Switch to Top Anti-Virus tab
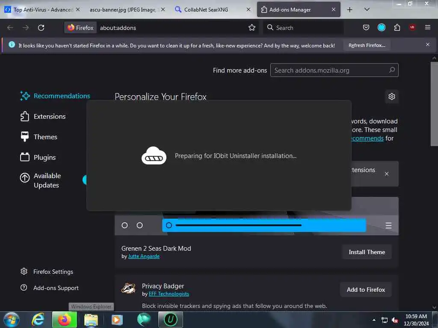This screenshot has width=438, height=328. click(42, 9)
